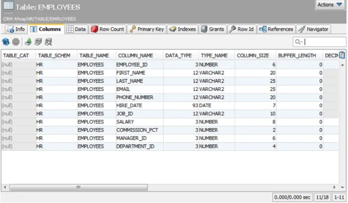
Task: Click the find in grid icon
Action: 48,42
